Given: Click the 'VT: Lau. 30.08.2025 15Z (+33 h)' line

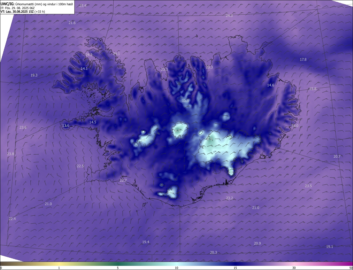Looking at the screenshot, I should [x=23, y=12].
